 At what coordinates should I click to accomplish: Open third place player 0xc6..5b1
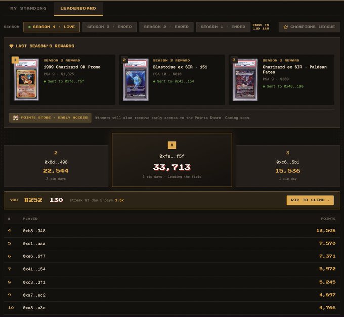click(288, 162)
